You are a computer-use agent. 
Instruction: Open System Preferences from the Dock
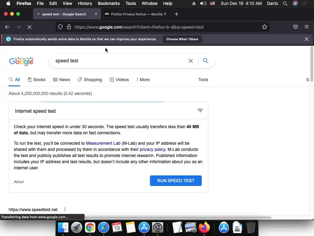[158, 227]
